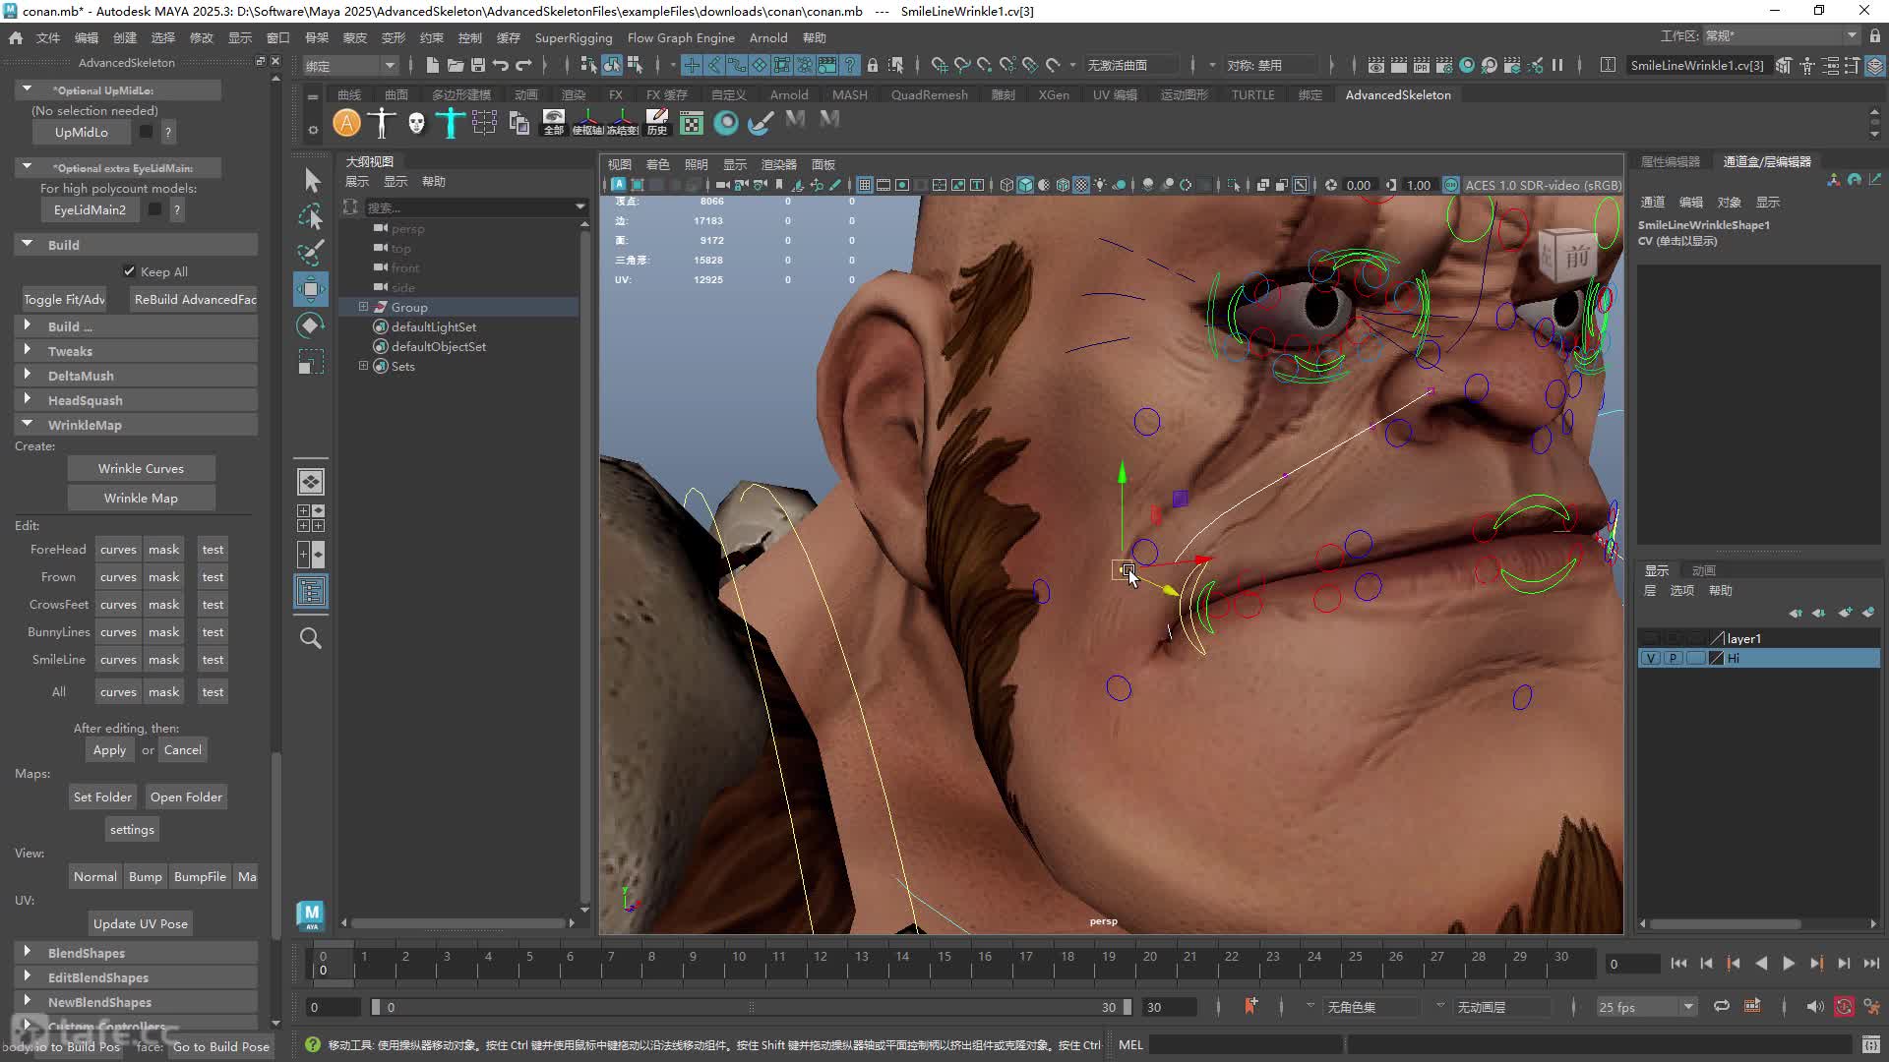The width and height of the screenshot is (1889, 1062).
Task: Click the AdvancedSkeleton orange A shelf icon
Action: click(x=346, y=122)
